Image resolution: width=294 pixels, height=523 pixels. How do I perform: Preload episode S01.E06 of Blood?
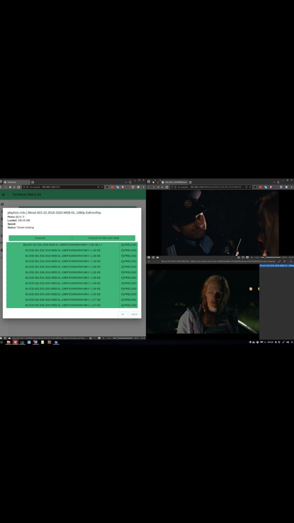[129, 272]
